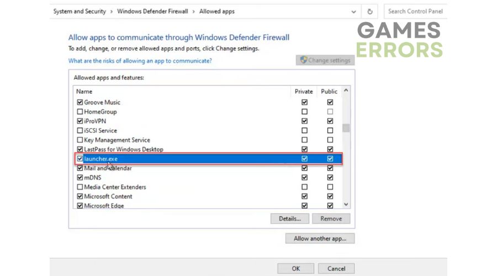Viewport: 497px width, 276px height.
Task: Expand chevron after System and Security
Action: point(111,12)
